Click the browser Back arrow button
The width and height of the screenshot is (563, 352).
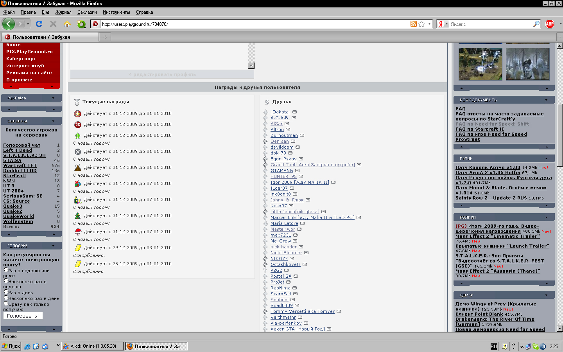point(8,24)
